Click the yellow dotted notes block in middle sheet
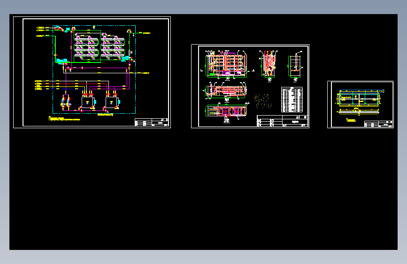The image size is (407, 264). point(263,101)
